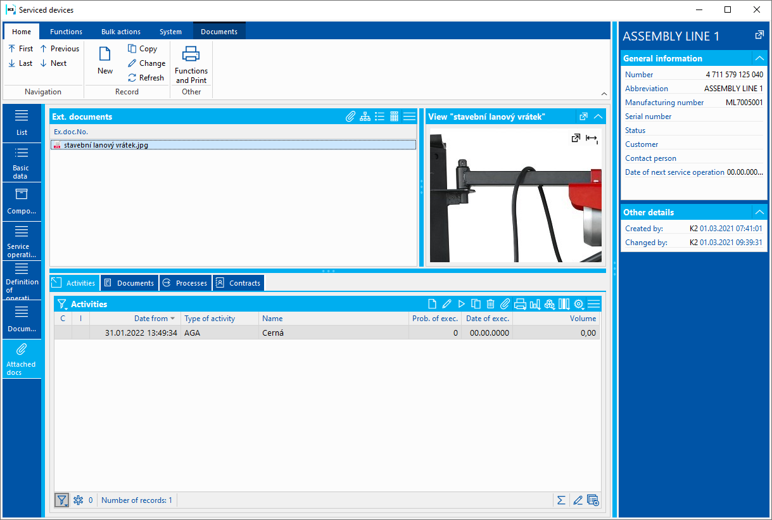
Task: Switch Ext. documents to list view icon
Action: click(x=380, y=117)
